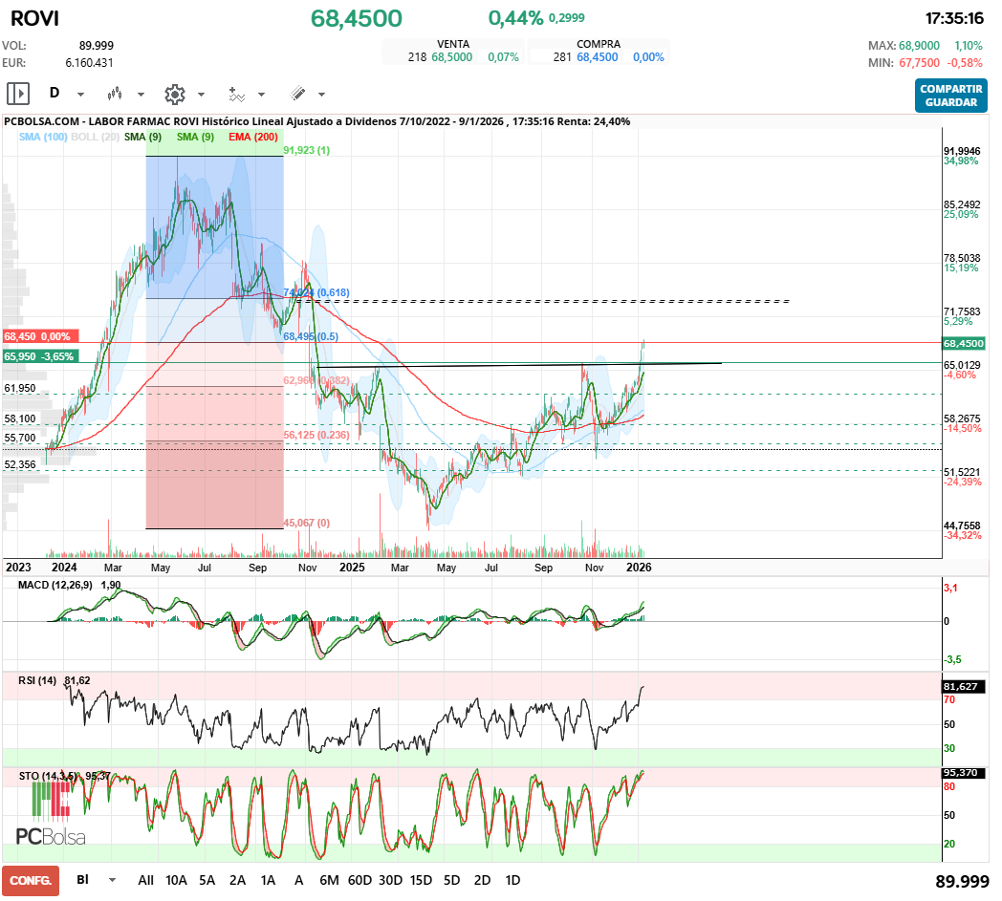1002x901 pixels.
Task: Expand the BI dropdown at bottom
Action: click(x=113, y=880)
